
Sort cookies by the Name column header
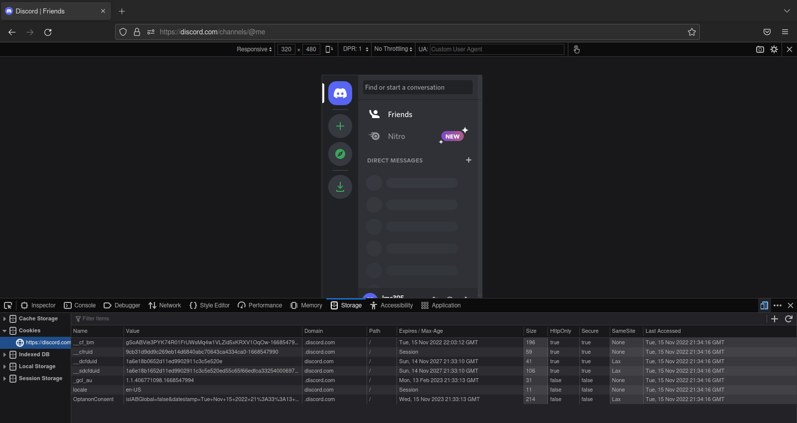pos(97,331)
